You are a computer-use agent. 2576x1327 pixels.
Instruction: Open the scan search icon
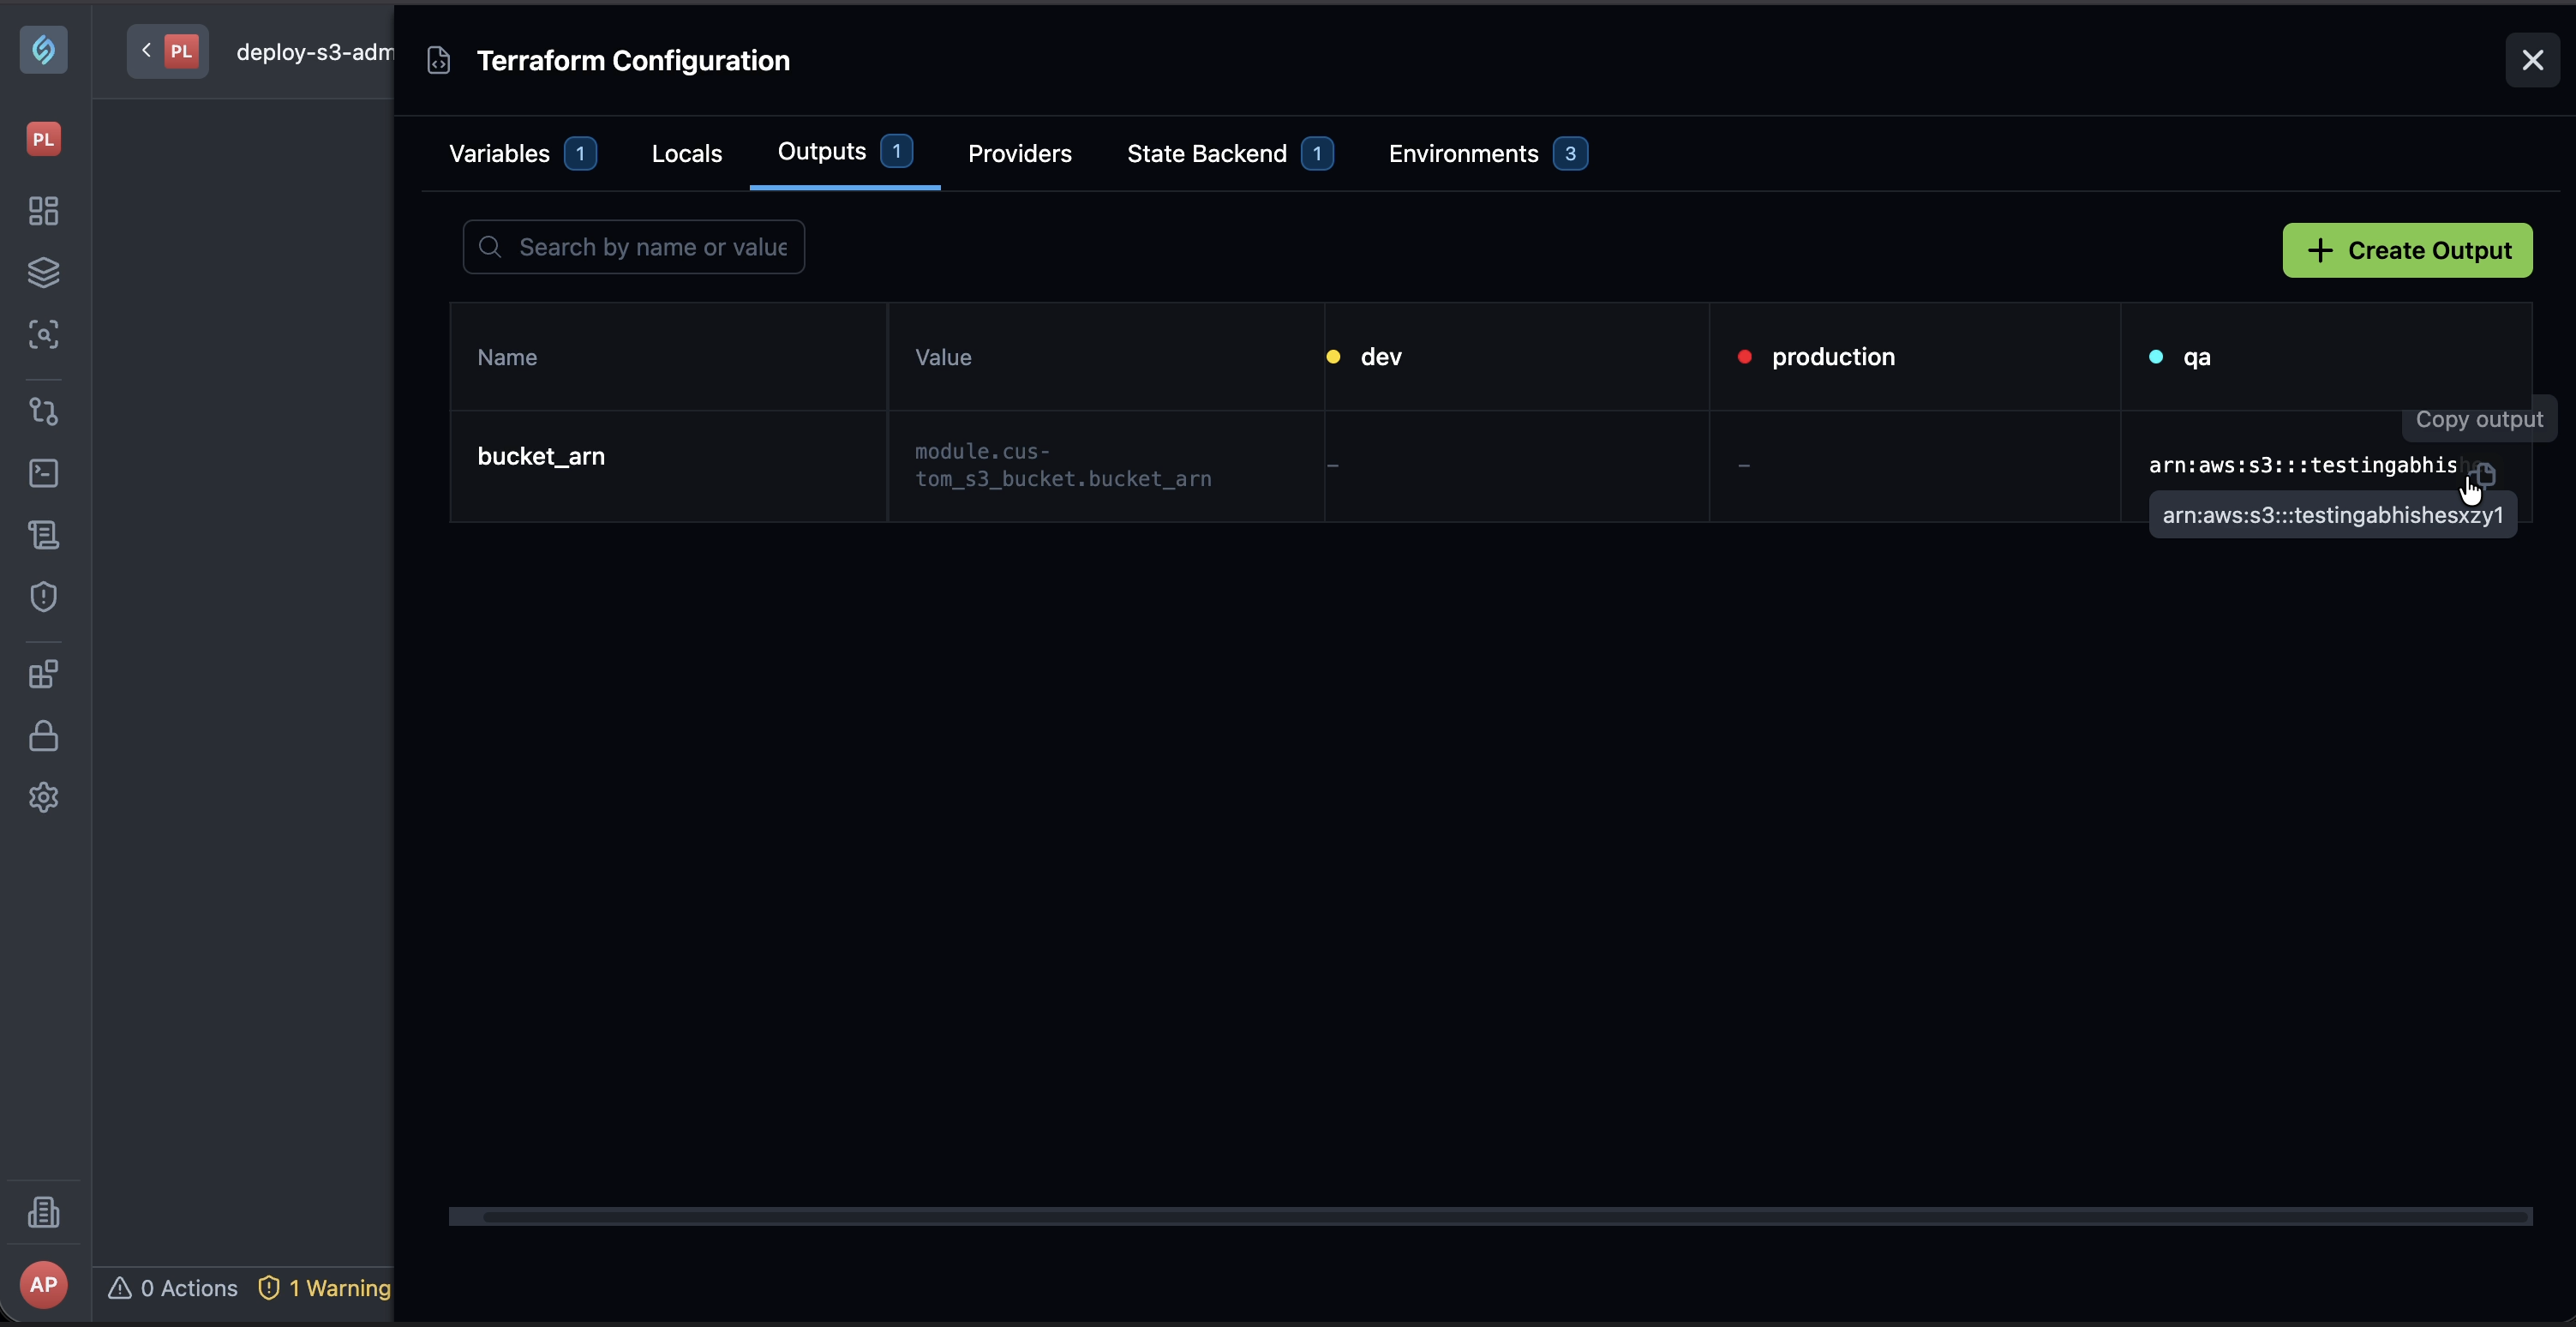43,334
